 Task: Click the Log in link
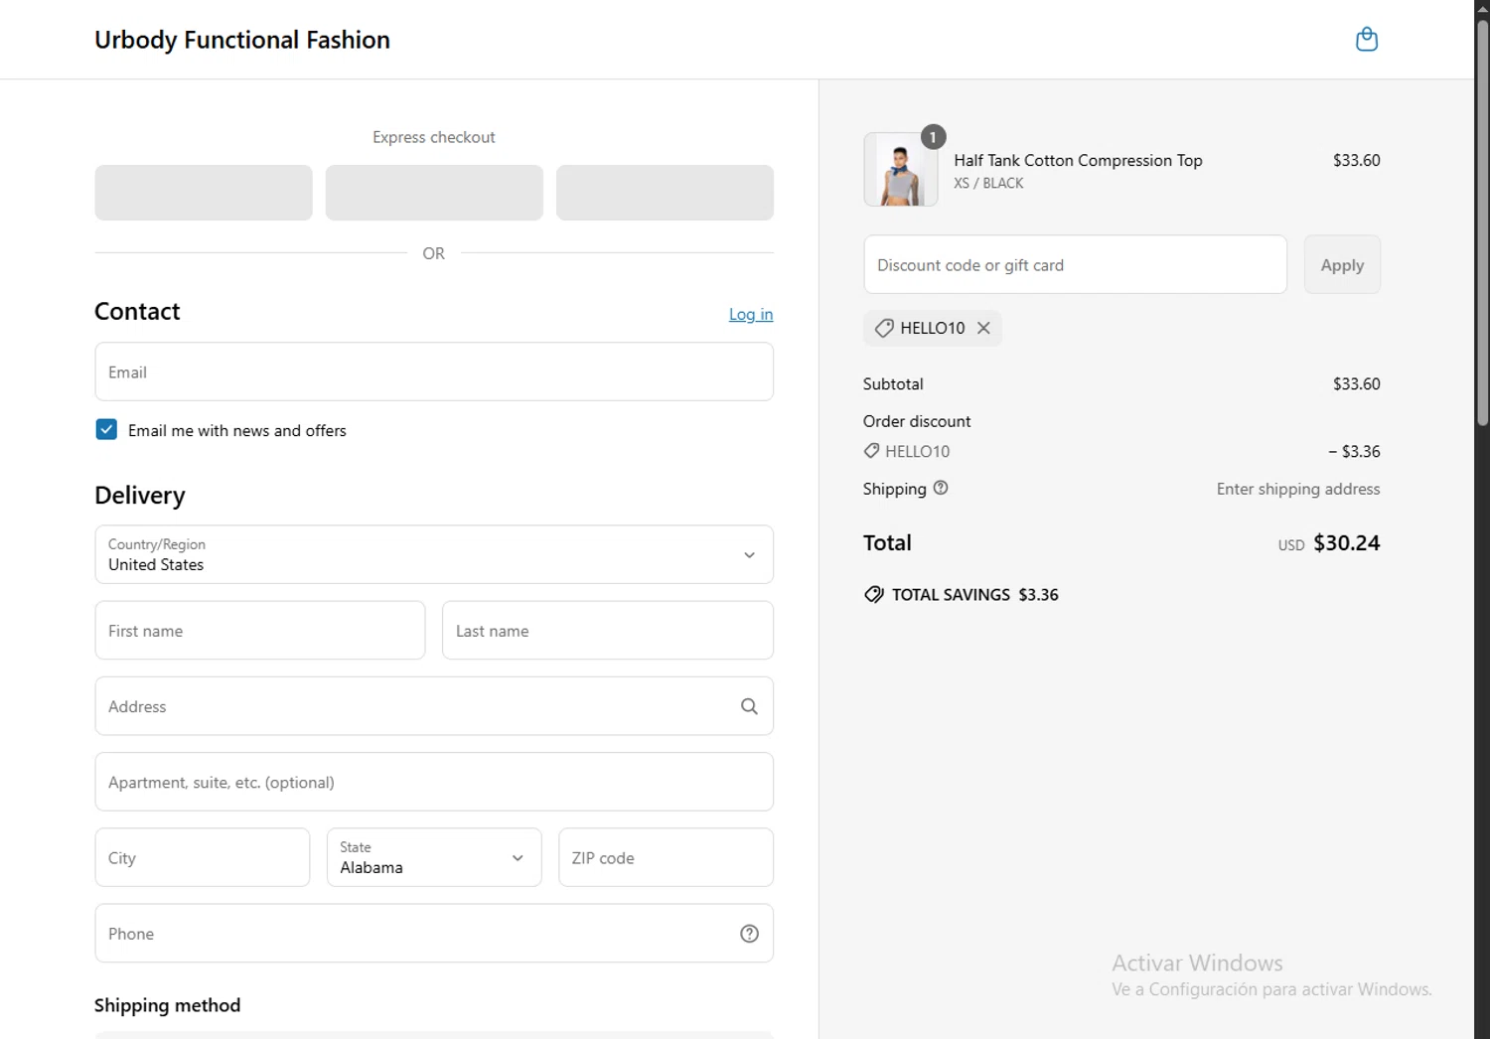751,314
